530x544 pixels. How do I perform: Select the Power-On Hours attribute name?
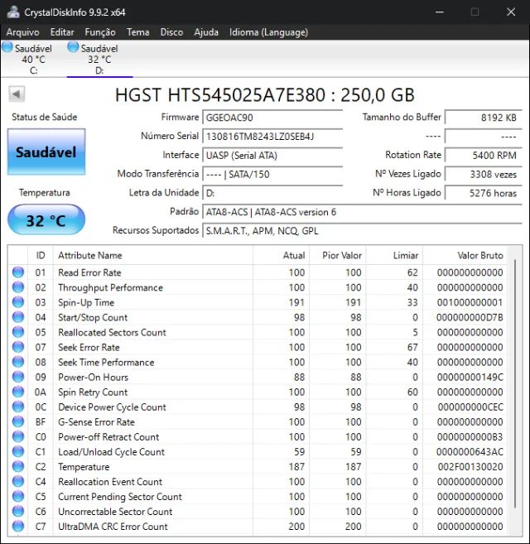93,377
